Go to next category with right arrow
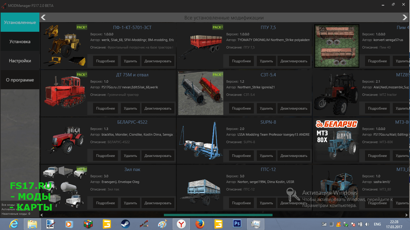The height and width of the screenshot is (230, 410). click(x=405, y=17)
